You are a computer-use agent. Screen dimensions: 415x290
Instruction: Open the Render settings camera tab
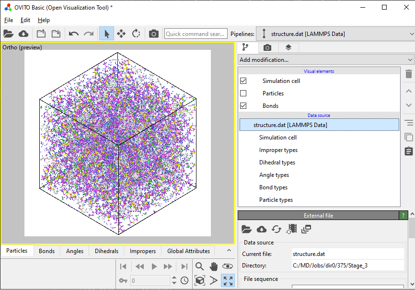pos(267,47)
